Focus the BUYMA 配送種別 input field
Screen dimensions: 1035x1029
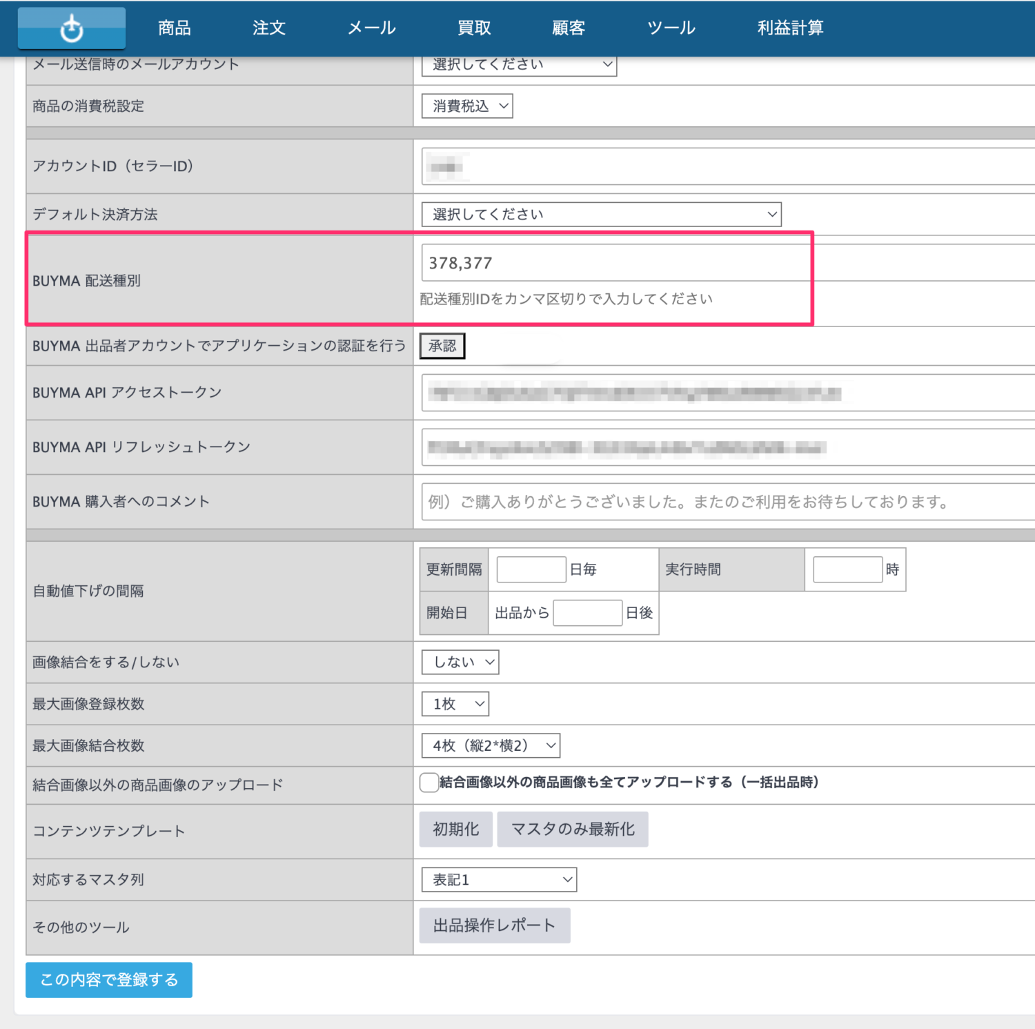pos(614,263)
